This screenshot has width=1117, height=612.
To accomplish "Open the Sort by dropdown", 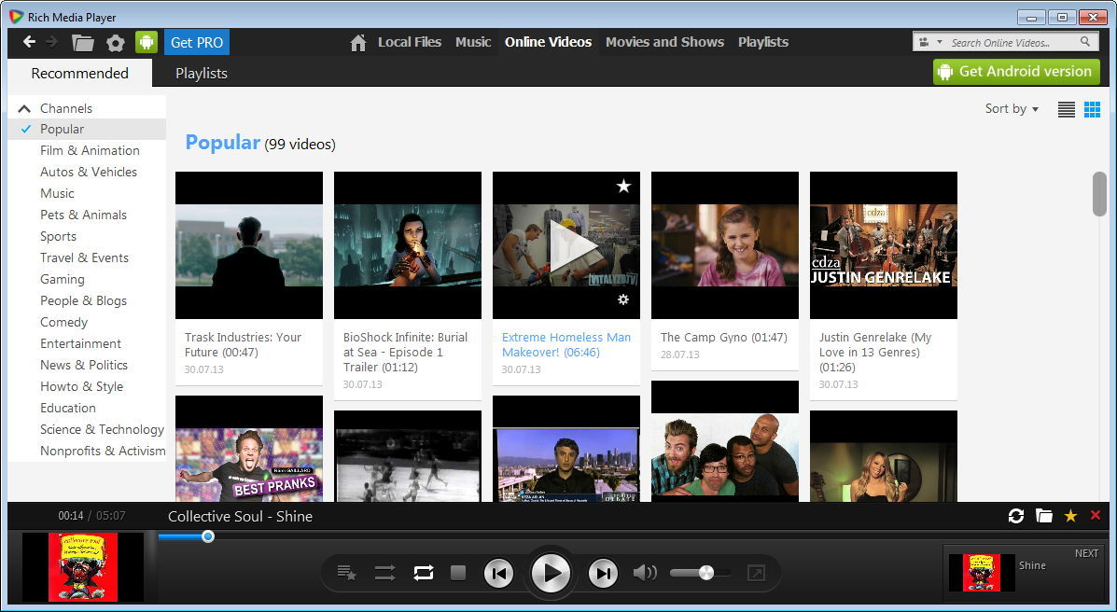I will pyautogui.click(x=1012, y=109).
